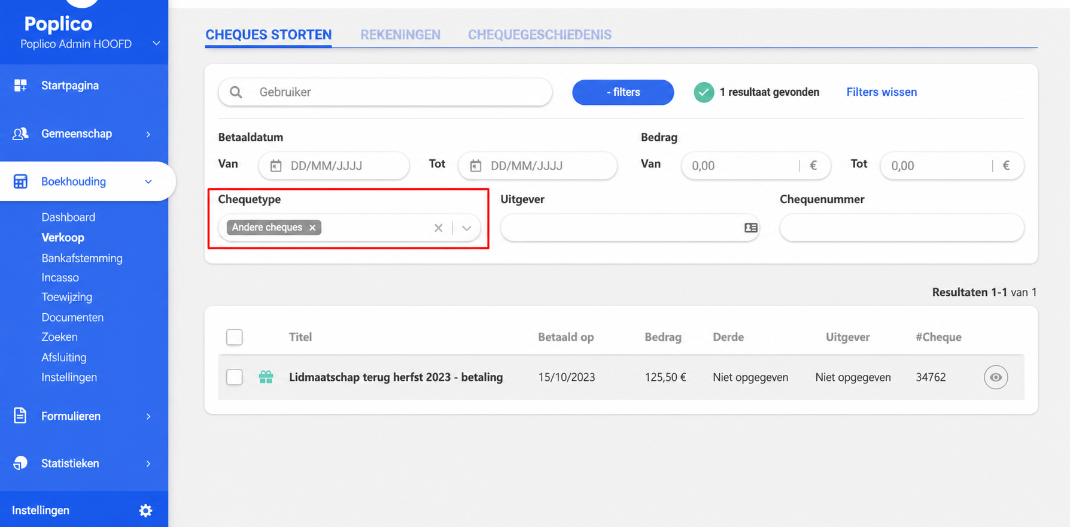Screen dimensions: 1070x527
Task: Click the gift icon in the Lidmaatschap row
Action: (x=266, y=377)
